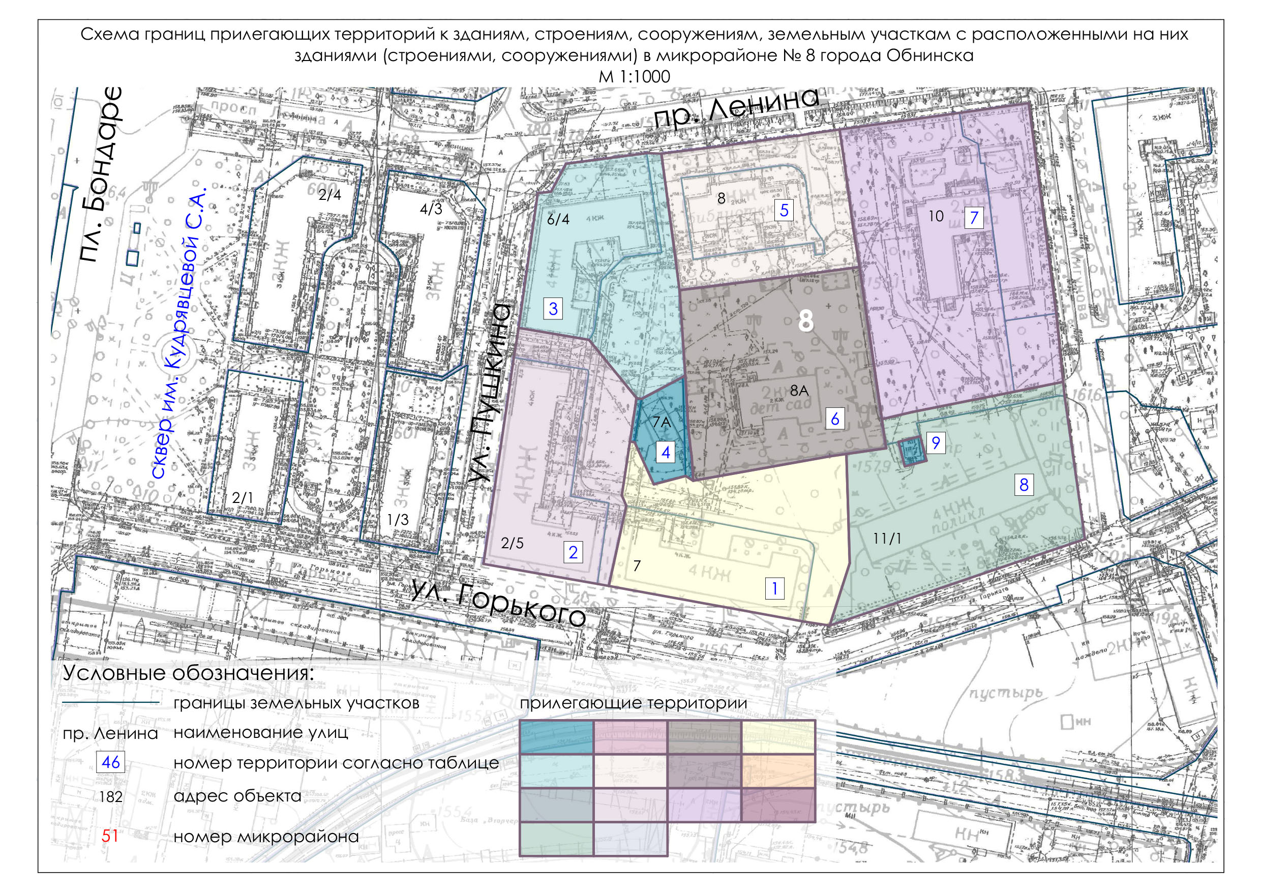Click legend example box numbered 46
The height and width of the screenshot is (892, 1261).
[110, 762]
